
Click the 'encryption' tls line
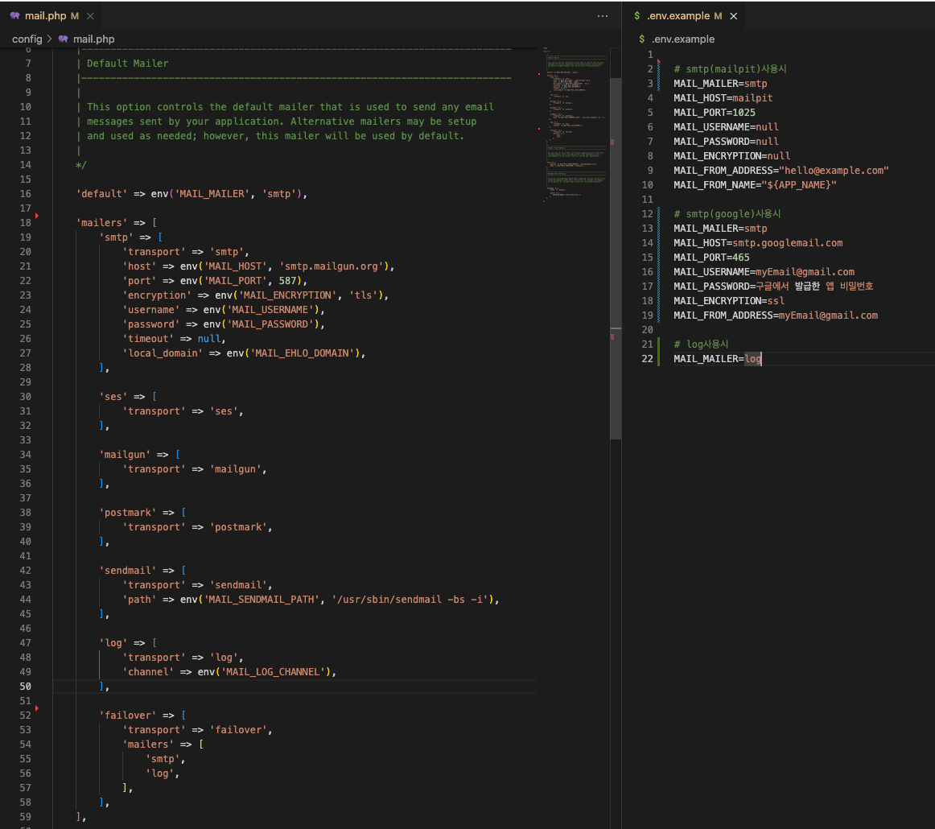[x=255, y=295]
